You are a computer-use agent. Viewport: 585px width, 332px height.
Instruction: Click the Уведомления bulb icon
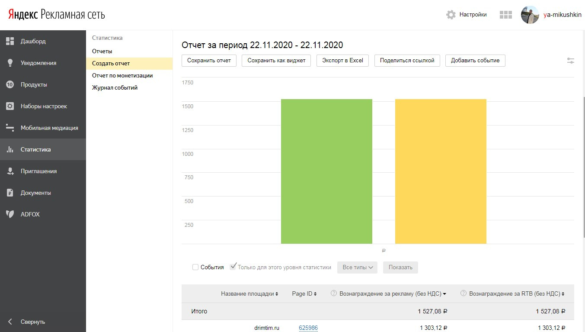(x=10, y=63)
